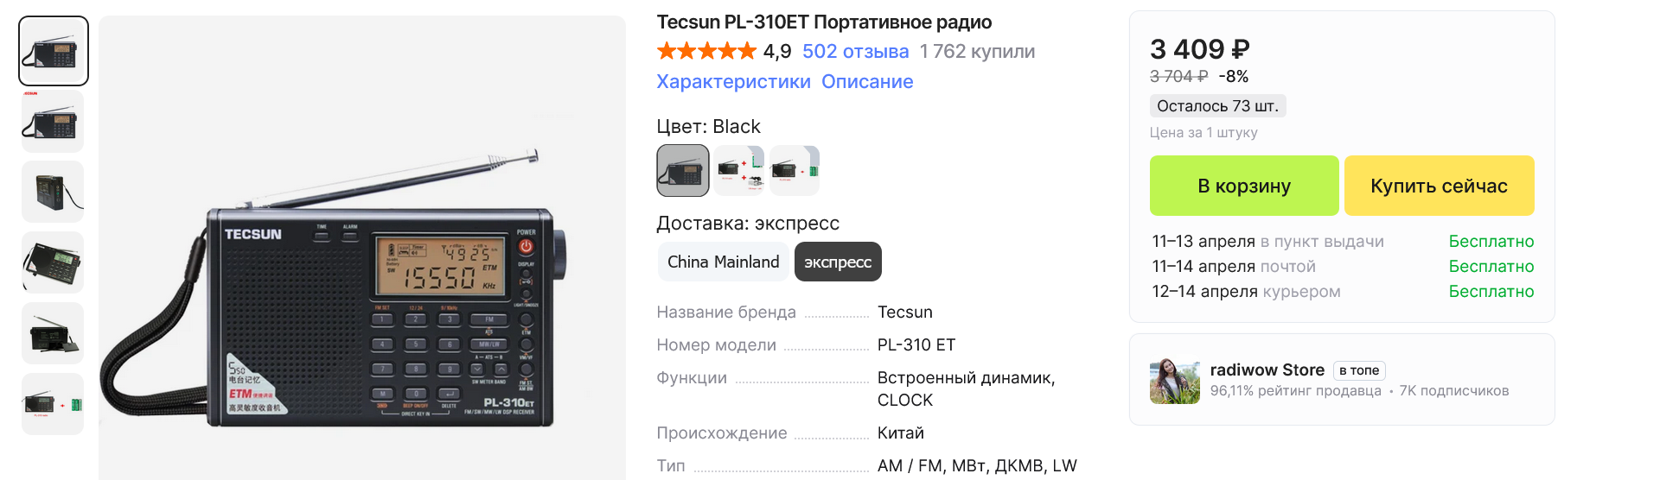1660x480 pixels.
Task: Open the radiwow Store avatar image
Action: click(1174, 381)
